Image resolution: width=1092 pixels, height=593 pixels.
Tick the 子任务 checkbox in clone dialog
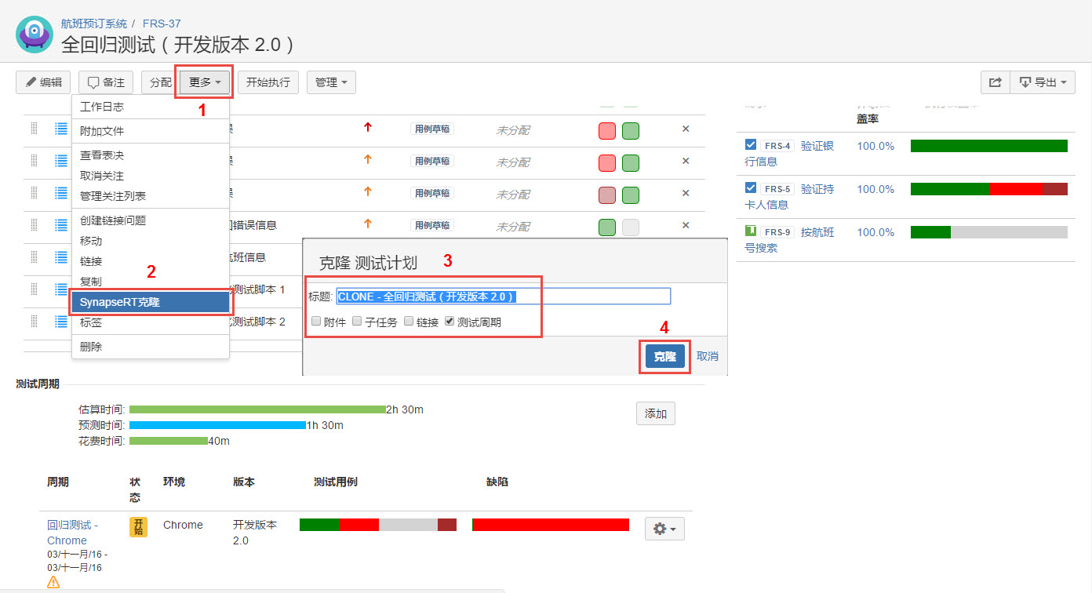click(356, 322)
